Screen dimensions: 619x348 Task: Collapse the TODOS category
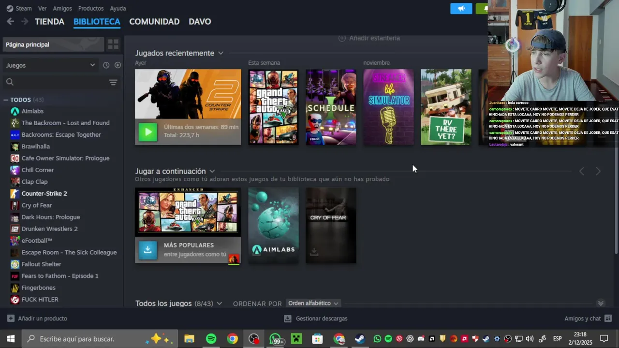pyautogui.click(x=6, y=100)
